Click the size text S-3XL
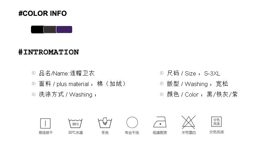 tap(212, 73)
